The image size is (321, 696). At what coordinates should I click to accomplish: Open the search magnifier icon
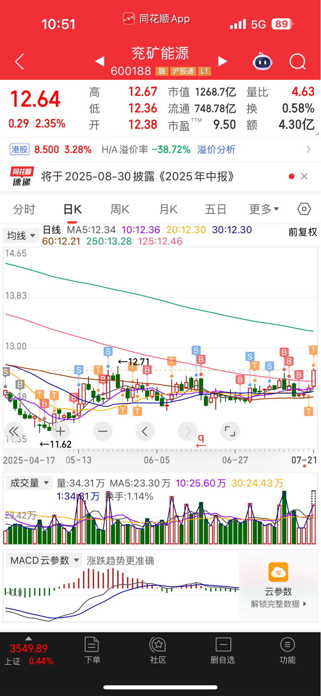[x=298, y=62]
